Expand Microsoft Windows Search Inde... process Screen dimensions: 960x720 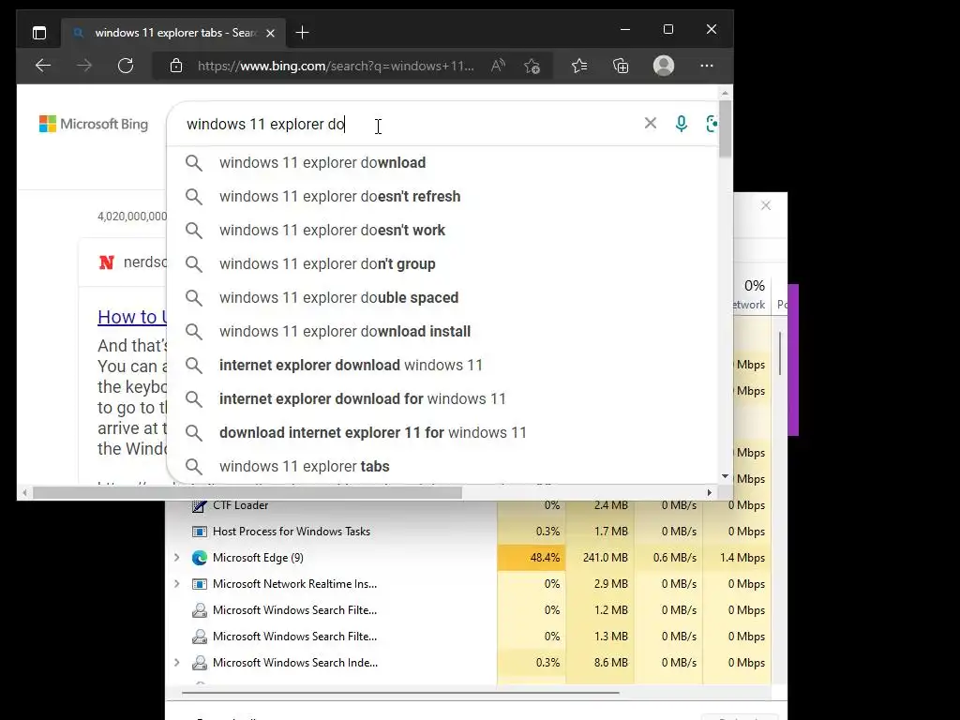[x=176, y=663]
